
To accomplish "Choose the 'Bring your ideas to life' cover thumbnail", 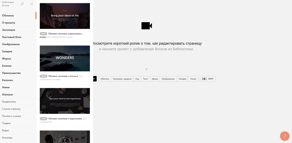I will (65, 16).
